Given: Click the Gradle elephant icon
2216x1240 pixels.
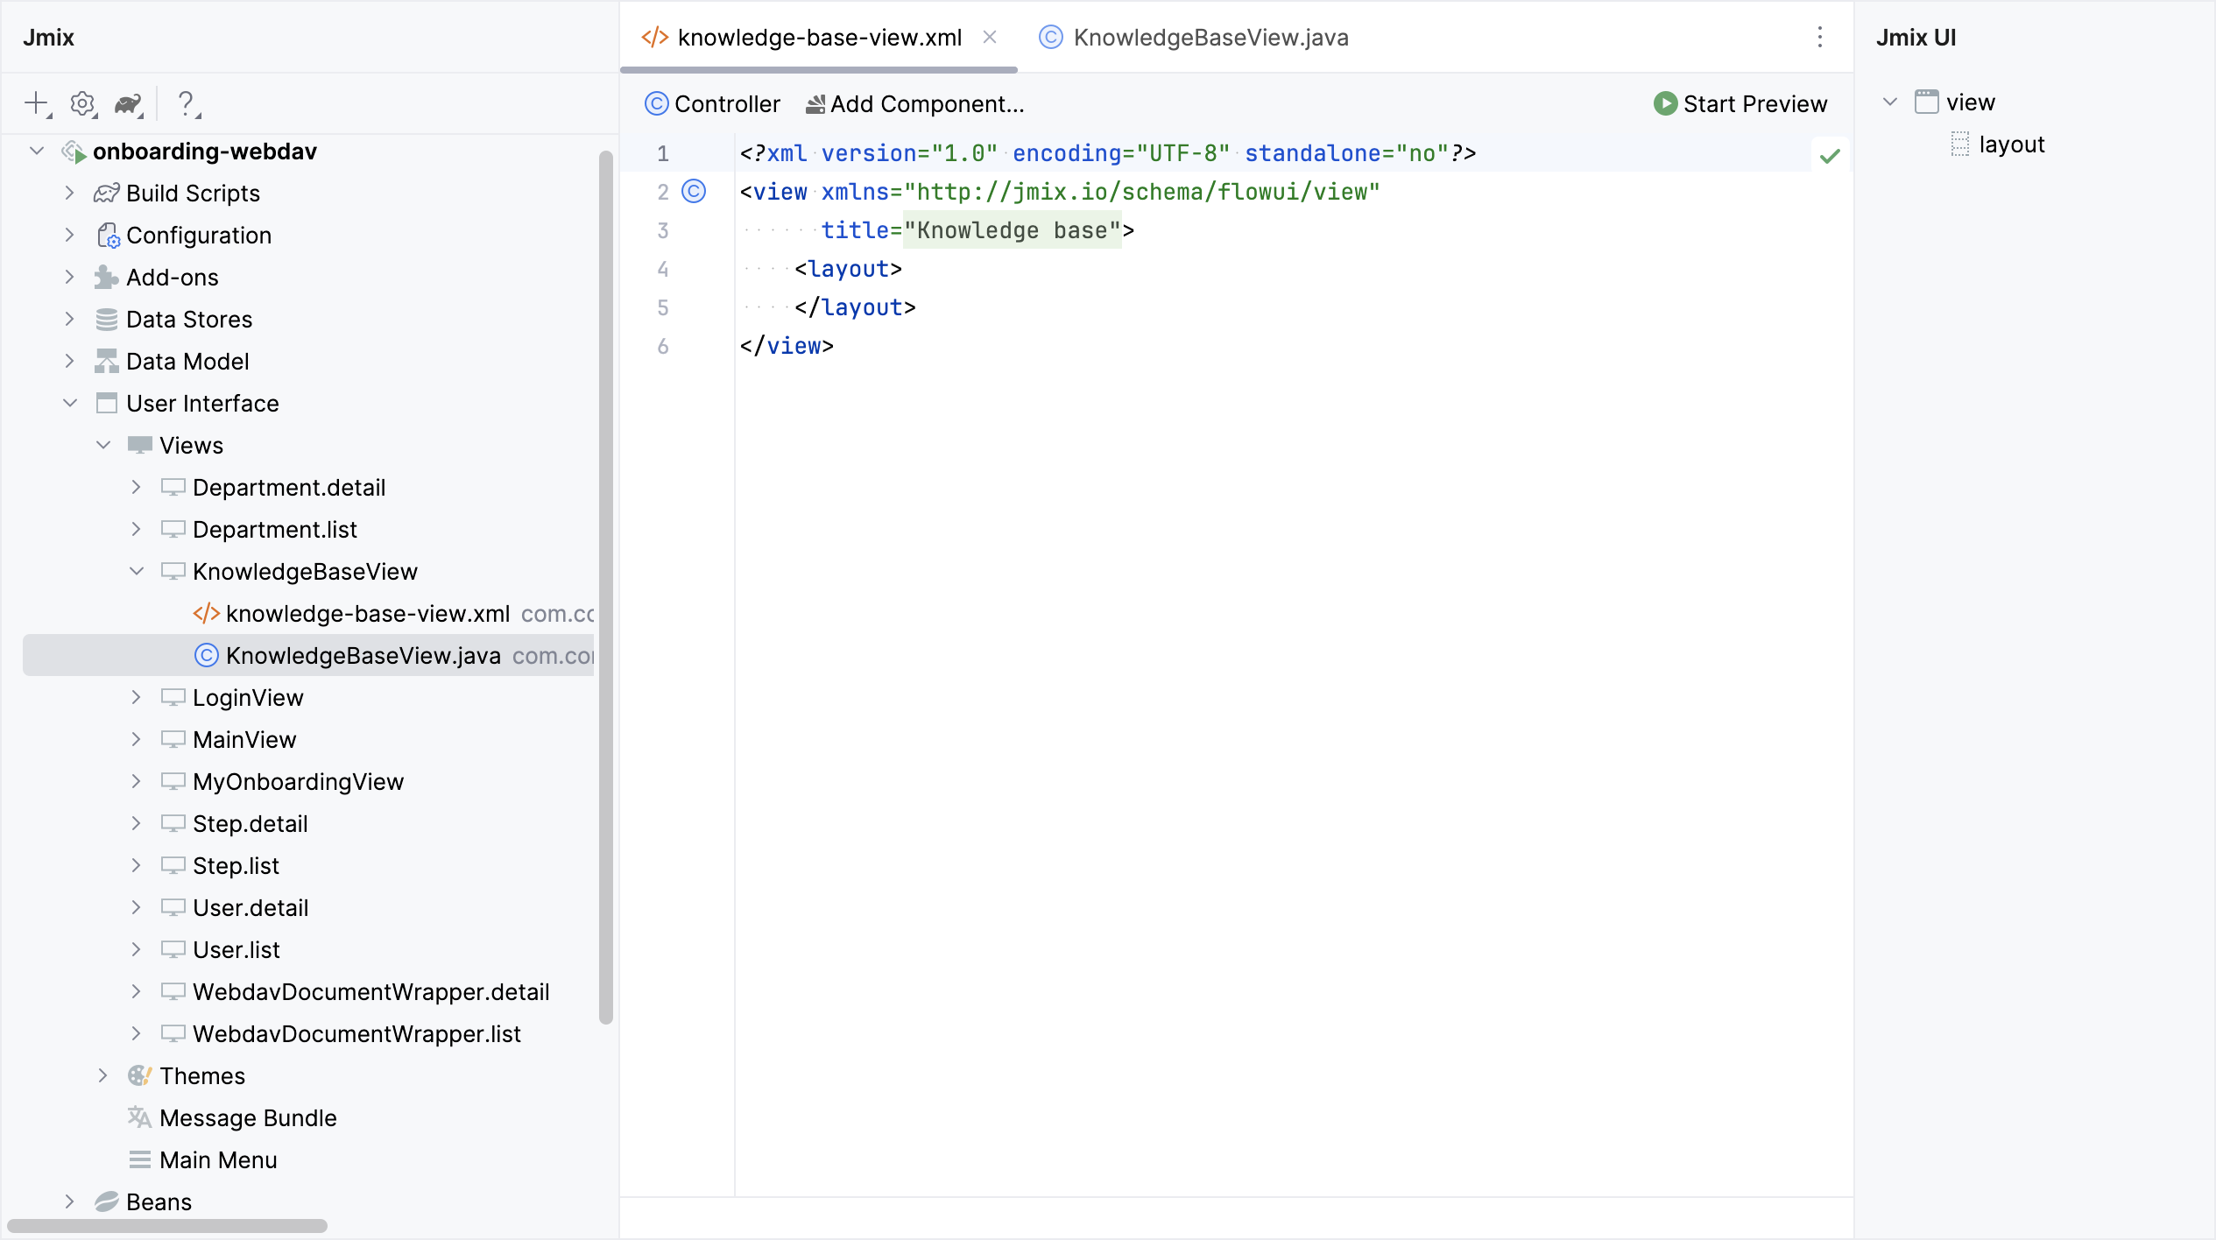Looking at the screenshot, I should (x=129, y=103).
